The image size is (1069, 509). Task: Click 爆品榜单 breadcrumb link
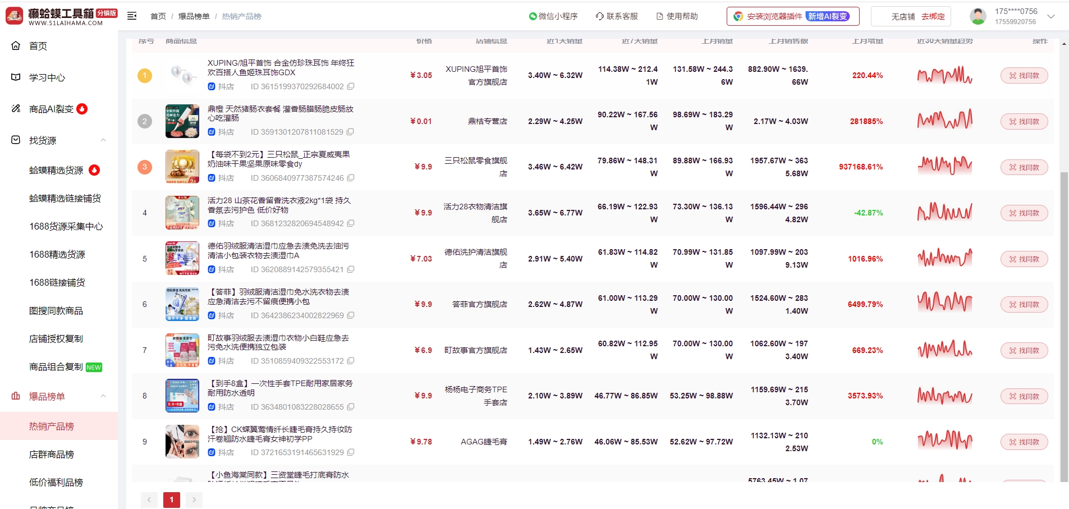coord(194,16)
